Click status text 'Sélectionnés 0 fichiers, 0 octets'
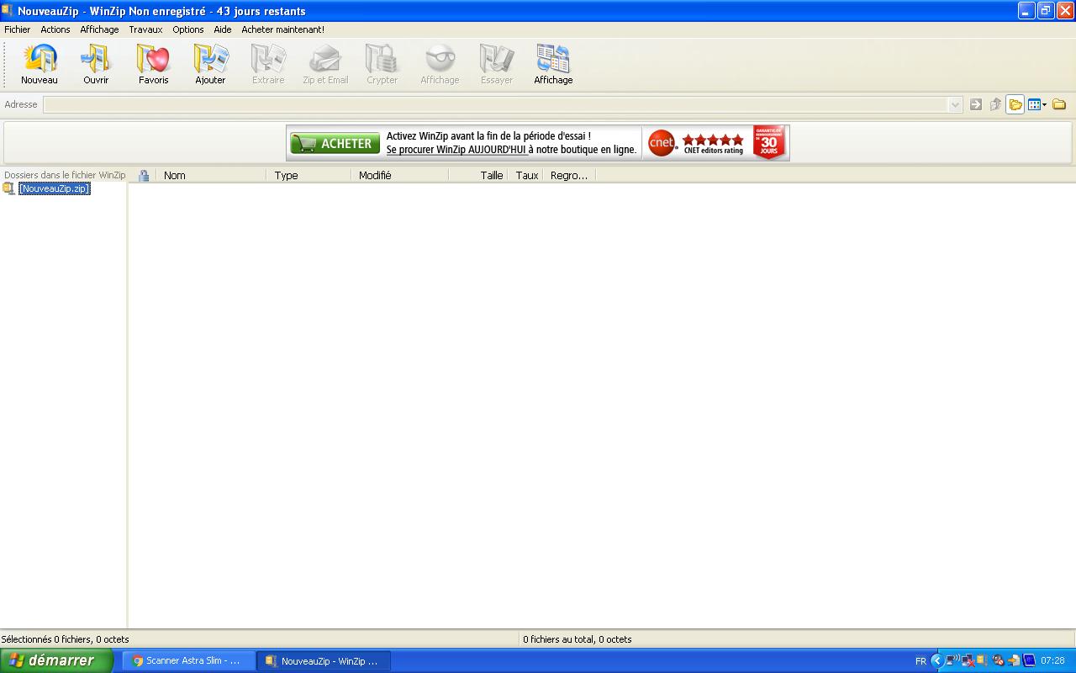 coord(66,639)
